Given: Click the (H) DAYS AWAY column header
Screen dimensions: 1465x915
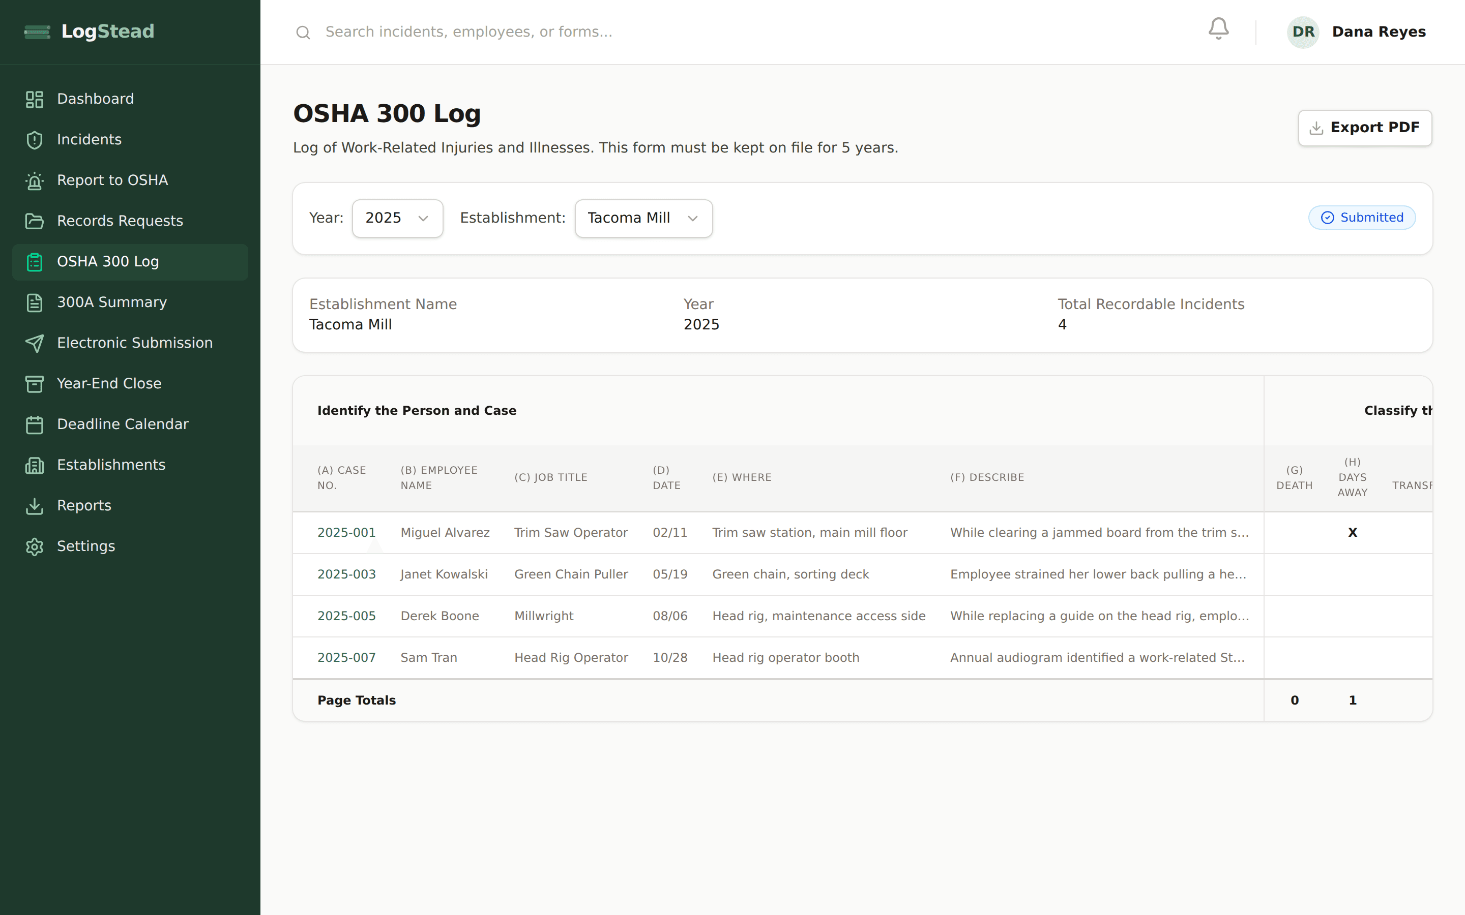Looking at the screenshot, I should point(1353,478).
